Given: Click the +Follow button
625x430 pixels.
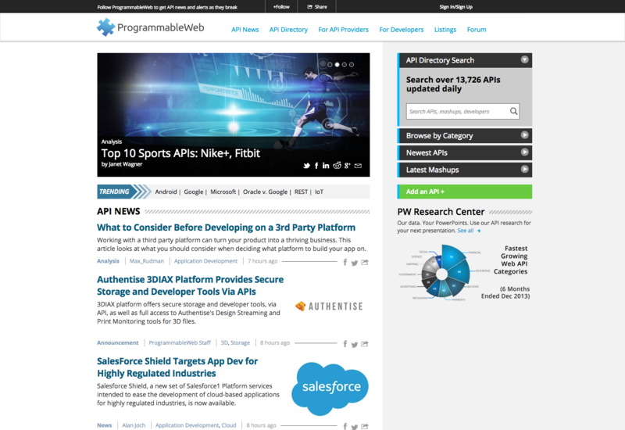Looking at the screenshot, I should click(281, 7).
